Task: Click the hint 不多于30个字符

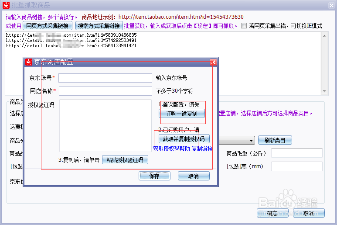Action: point(174,91)
